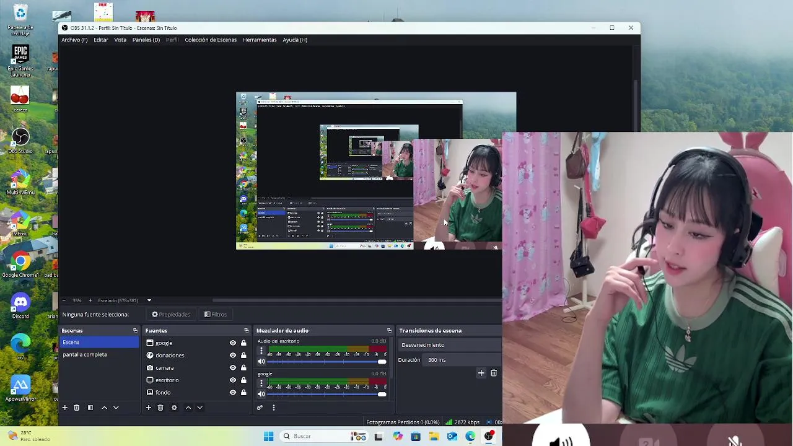This screenshot has height=446, width=793.
Task: Open options dots for Audio del escritorio
Action: [x=261, y=351]
